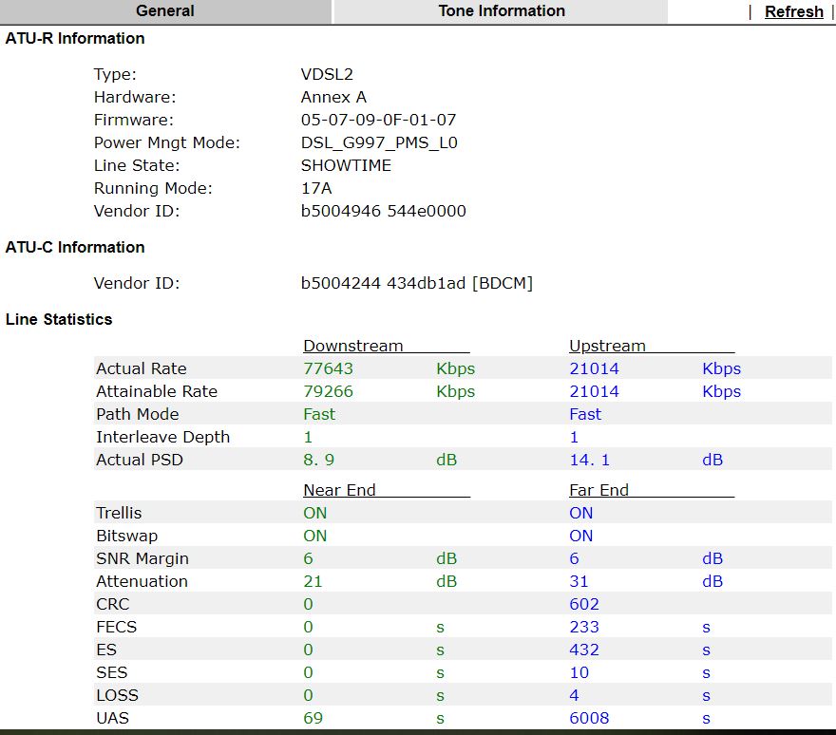Click the upstream Actual PSD value 14.1
The image size is (836, 735).
(x=589, y=461)
